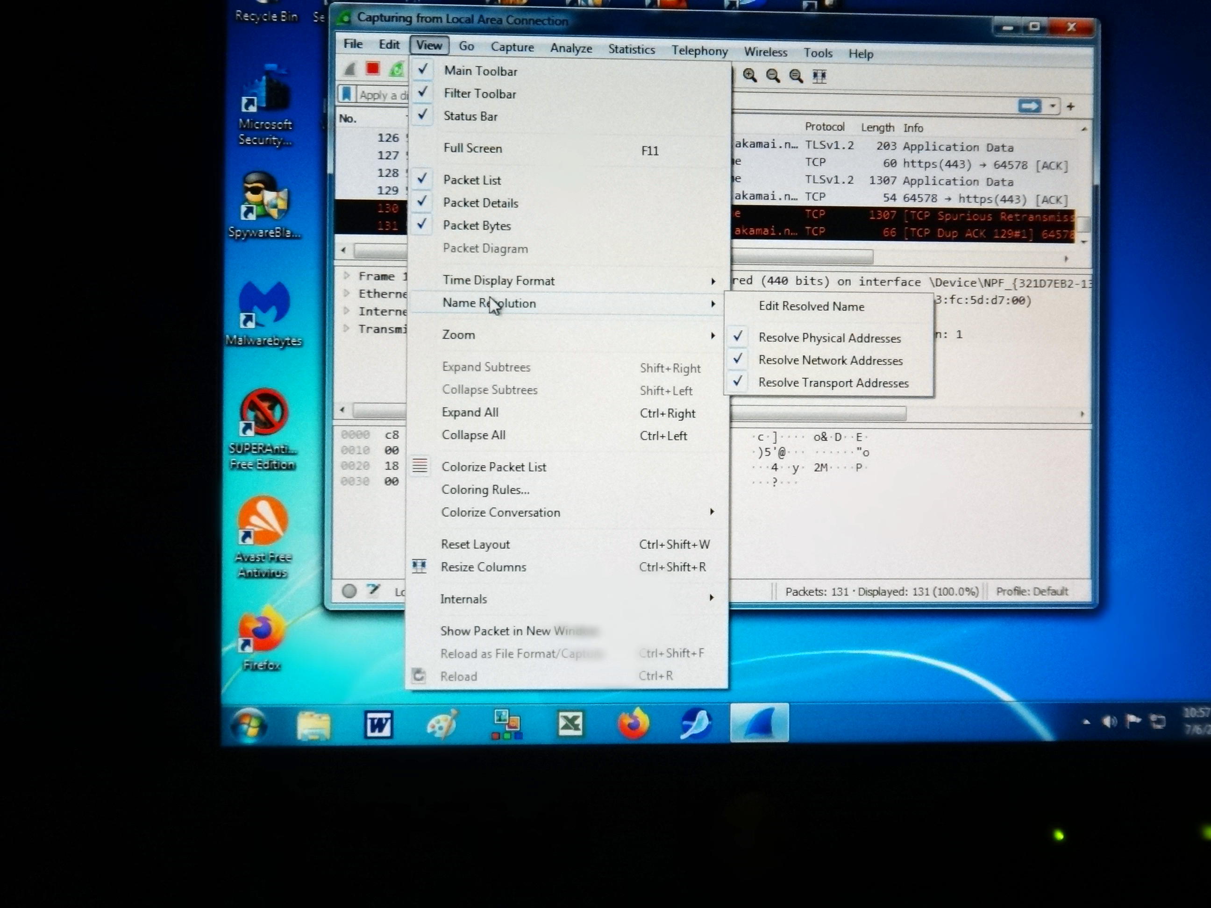
Task: Open SUPERAntiSpyware Free Edition desktop icon
Action: (264, 430)
